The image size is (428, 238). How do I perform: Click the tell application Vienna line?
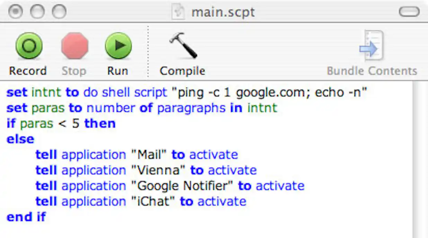pyautogui.click(x=145, y=170)
